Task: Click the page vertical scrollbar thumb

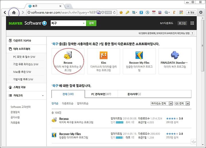Action: 203,45
